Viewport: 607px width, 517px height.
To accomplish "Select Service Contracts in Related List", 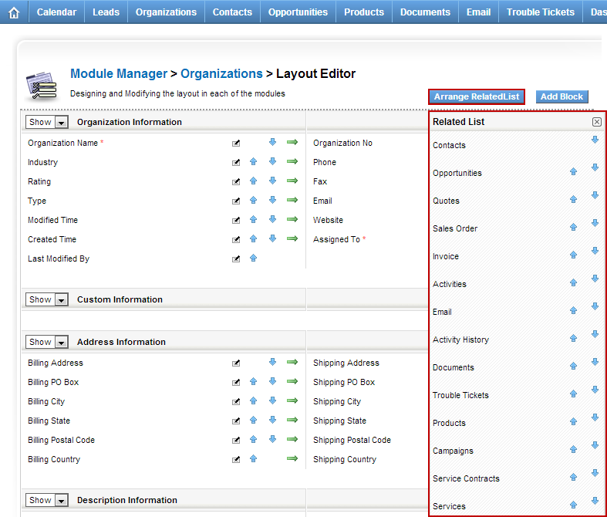I will click(466, 478).
